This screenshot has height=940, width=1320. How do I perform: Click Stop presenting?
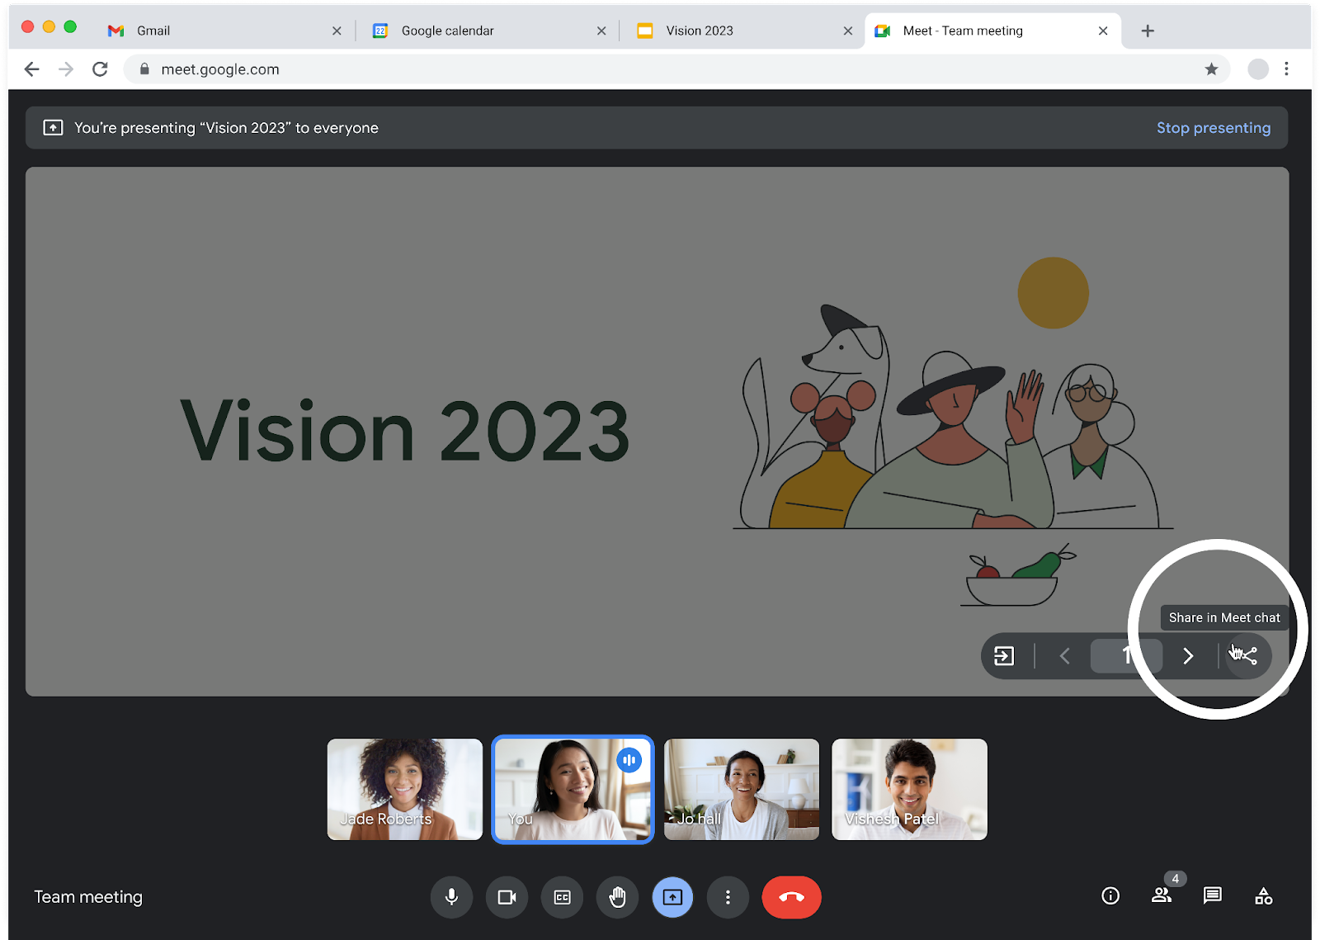(x=1214, y=128)
